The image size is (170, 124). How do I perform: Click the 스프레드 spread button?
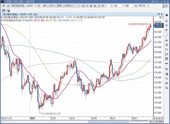(67, 6)
